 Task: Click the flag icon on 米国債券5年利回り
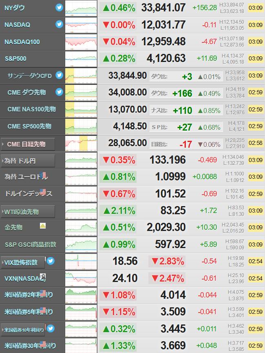(43, 310)
